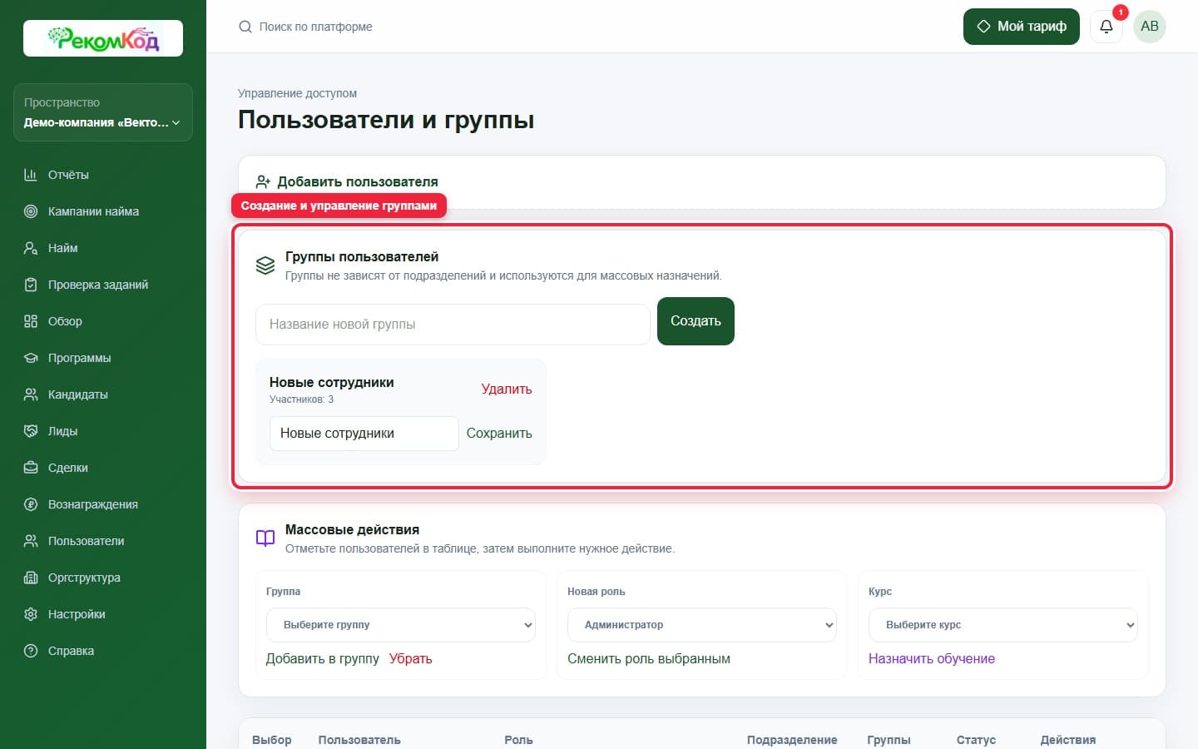Screen dimensions: 1198x749
Task: Open Оргструктура page
Action: (103, 578)
